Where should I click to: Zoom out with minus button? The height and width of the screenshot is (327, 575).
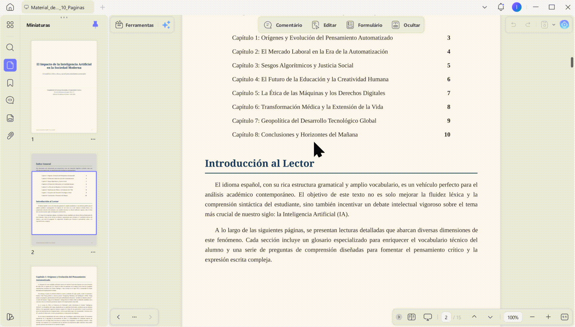(x=532, y=317)
